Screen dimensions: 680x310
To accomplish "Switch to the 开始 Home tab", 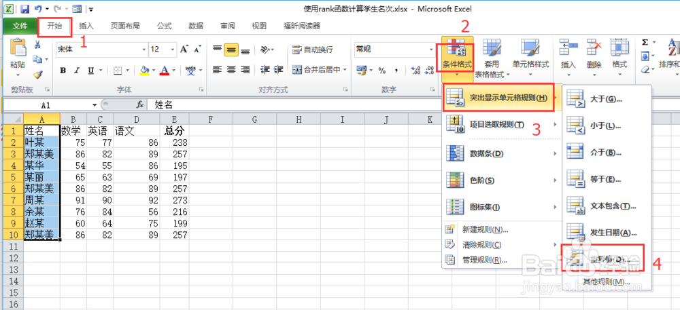I will coord(54,26).
